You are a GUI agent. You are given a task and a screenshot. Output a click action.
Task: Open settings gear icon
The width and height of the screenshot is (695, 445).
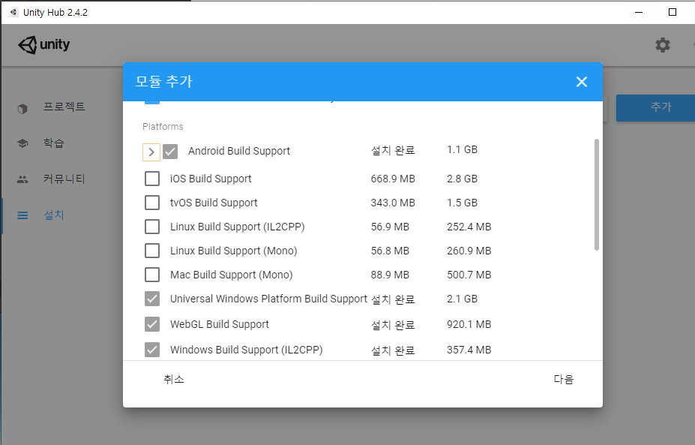pos(663,45)
